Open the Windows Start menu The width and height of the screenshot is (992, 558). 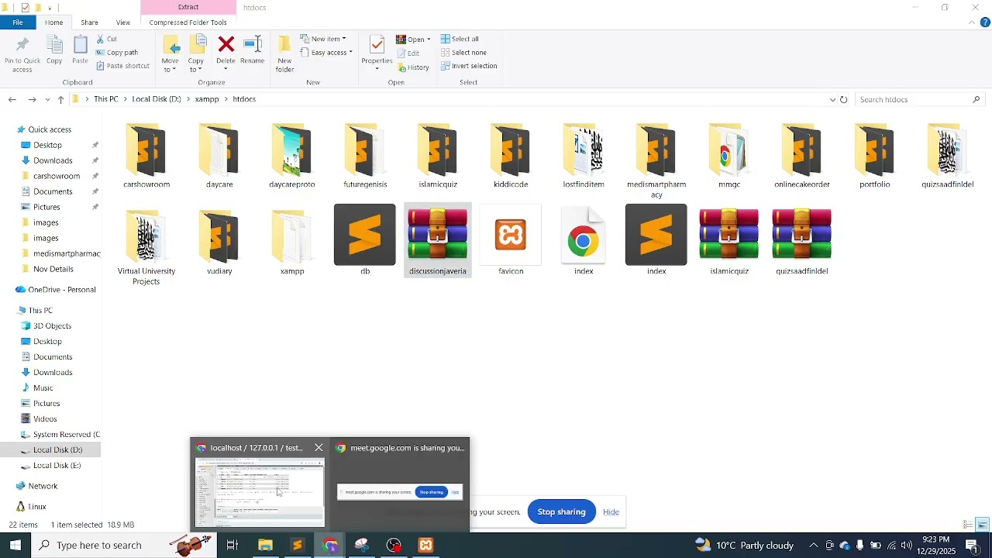[15, 546]
